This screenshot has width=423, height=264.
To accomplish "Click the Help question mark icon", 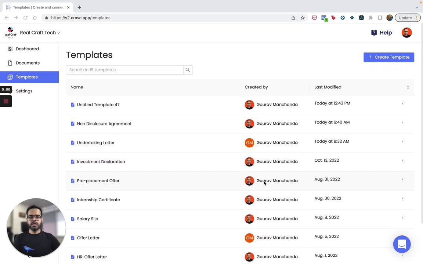I will [x=374, y=33].
